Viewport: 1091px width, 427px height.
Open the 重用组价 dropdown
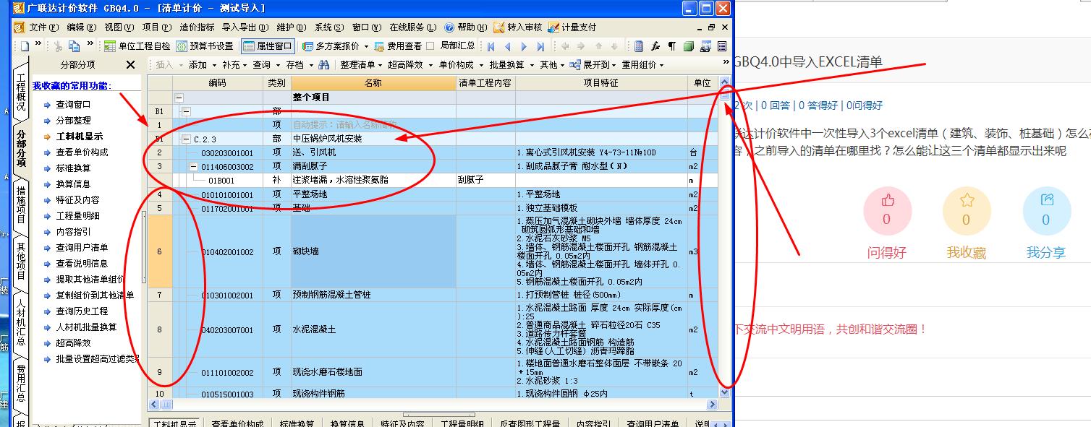click(643, 65)
